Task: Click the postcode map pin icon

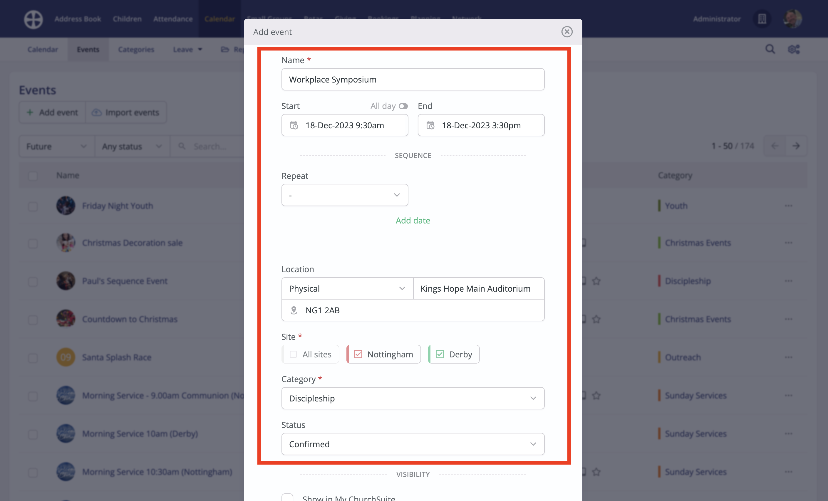Action: click(x=294, y=310)
